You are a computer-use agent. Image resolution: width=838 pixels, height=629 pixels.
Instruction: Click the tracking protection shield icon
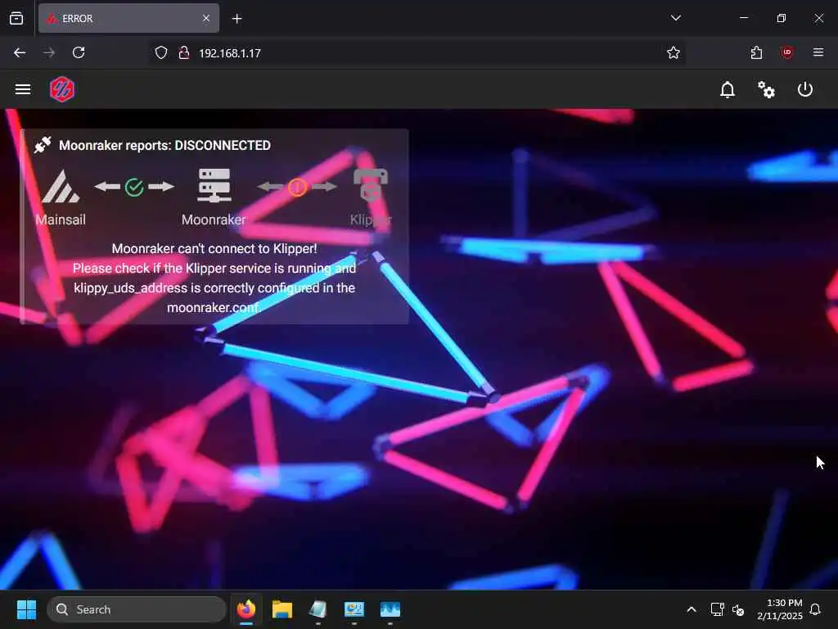(x=161, y=53)
